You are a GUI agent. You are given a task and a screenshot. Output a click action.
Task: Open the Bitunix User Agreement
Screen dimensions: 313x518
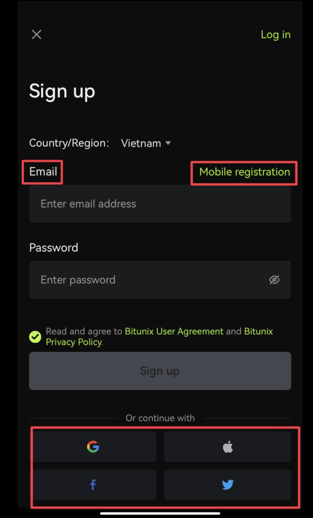pos(174,331)
